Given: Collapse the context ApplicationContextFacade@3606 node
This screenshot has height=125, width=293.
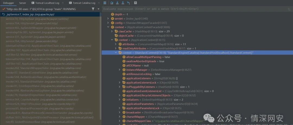Looking at the screenshot, I should pos(108,27).
